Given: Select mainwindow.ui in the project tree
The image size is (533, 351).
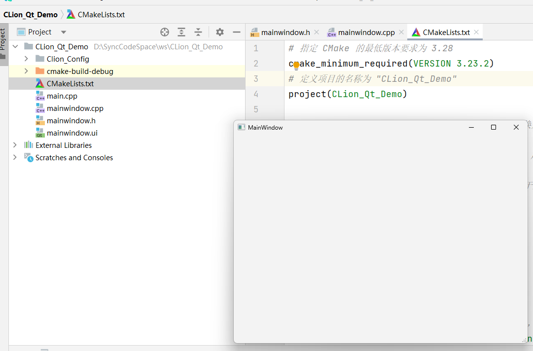Looking at the screenshot, I should click(x=127, y=133).
